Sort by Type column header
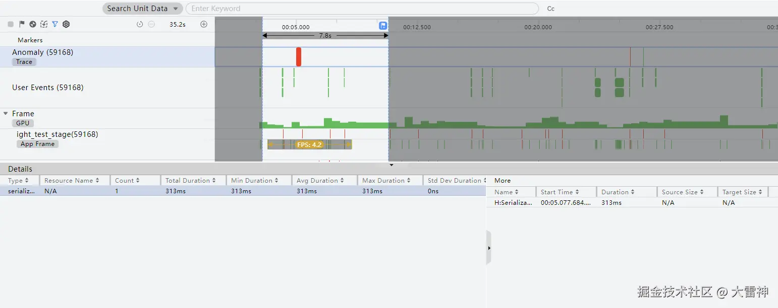Screen dimensions: 778x308 [x=18, y=180]
